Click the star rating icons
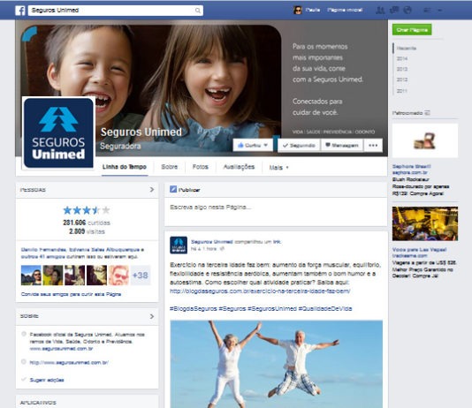This screenshot has height=408, width=472. [87, 210]
